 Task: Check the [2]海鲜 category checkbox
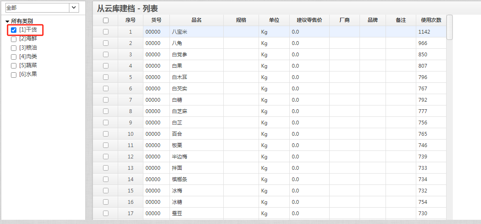point(13,39)
